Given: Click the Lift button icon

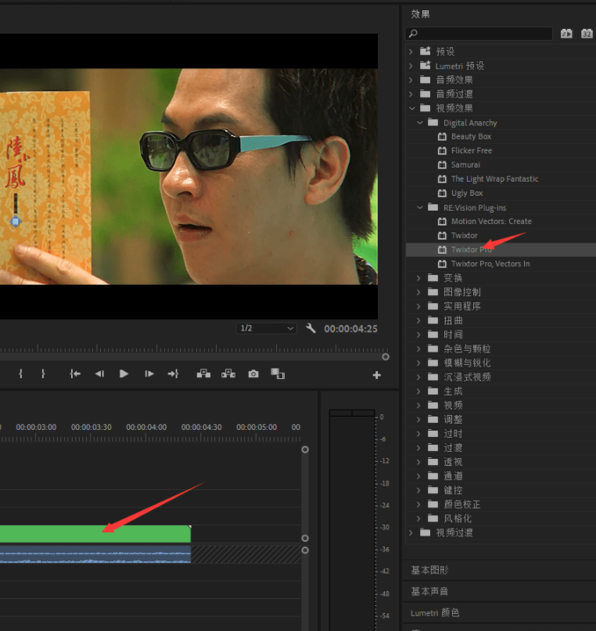Looking at the screenshot, I should 203,373.
